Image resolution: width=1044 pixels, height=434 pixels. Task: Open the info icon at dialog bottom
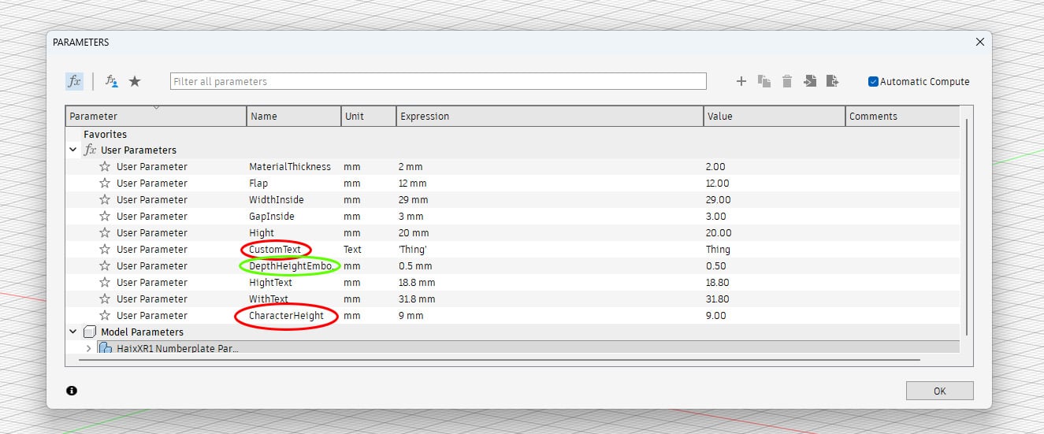[x=72, y=391]
